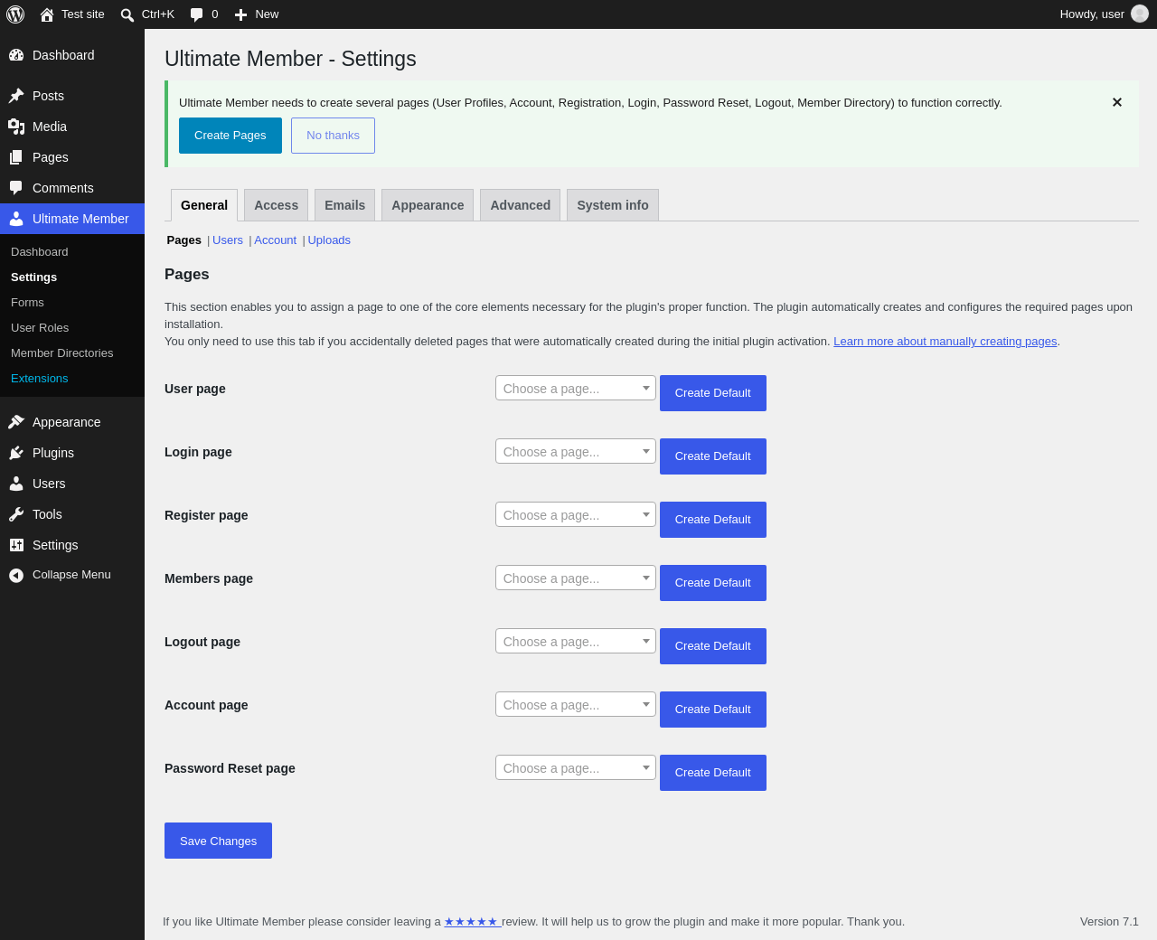Click the Collapse Menu arrow icon
The width and height of the screenshot is (1157, 940).
click(x=16, y=575)
